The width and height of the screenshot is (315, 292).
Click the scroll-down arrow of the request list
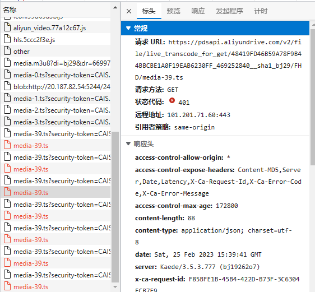[x=115, y=287]
